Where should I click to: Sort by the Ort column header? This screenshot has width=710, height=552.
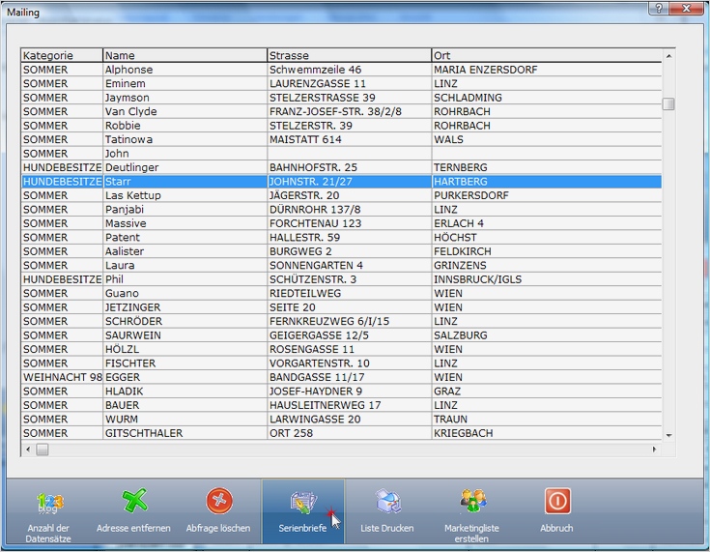coord(547,55)
